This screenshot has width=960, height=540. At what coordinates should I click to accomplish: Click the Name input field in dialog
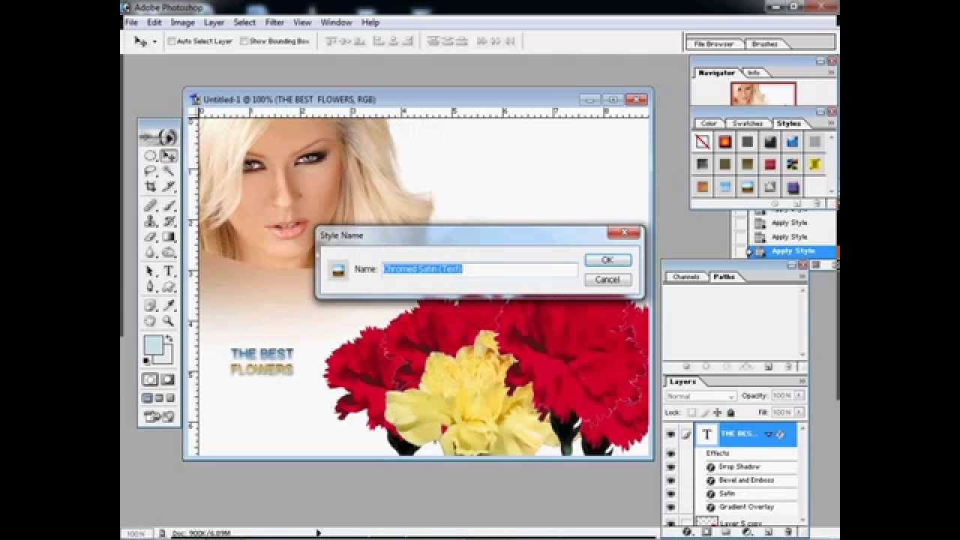(480, 269)
